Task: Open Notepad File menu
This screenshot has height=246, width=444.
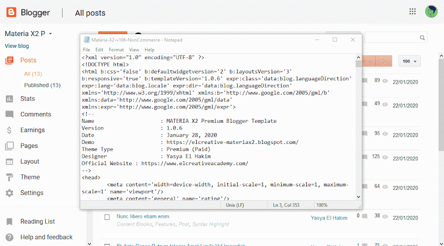Action: tap(86, 50)
